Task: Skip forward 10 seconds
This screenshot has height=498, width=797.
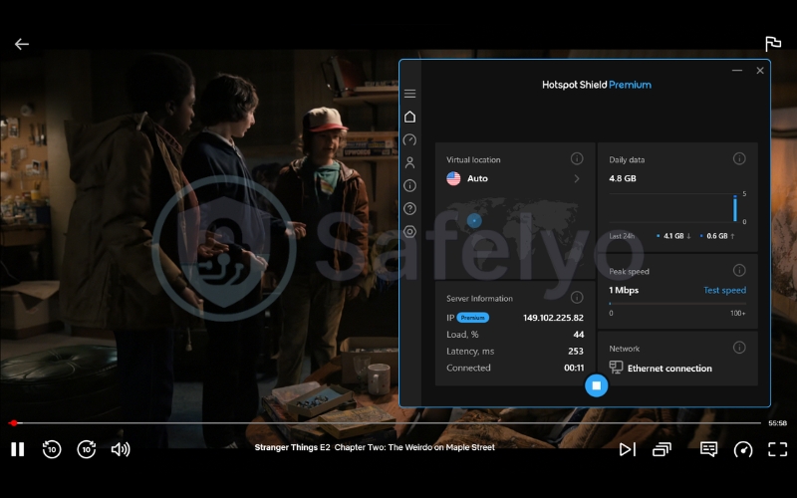Action: (87, 449)
